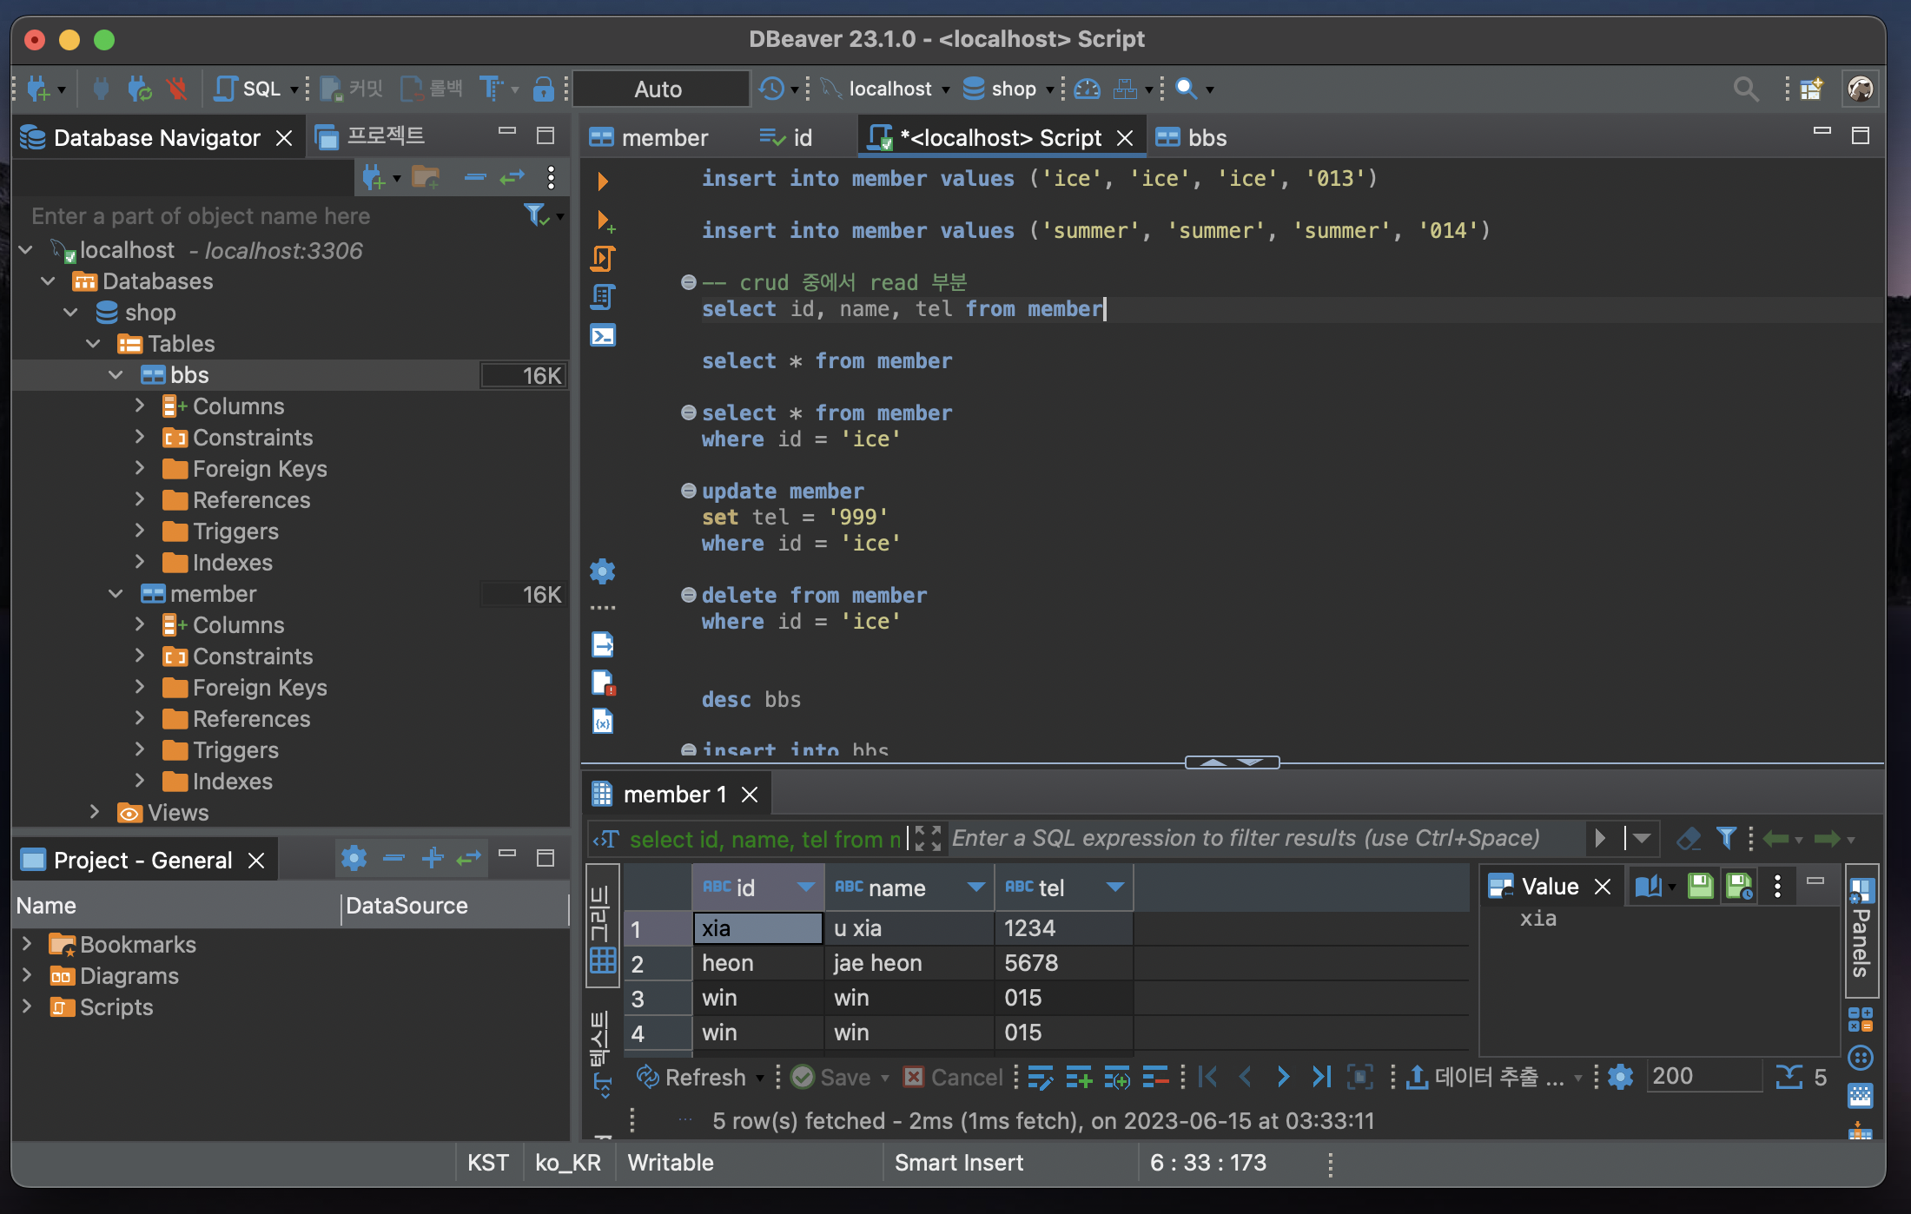Expand the Views folder in the navigator
The width and height of the screenshot is (1911, 1214).
click(x=95, y=812)
